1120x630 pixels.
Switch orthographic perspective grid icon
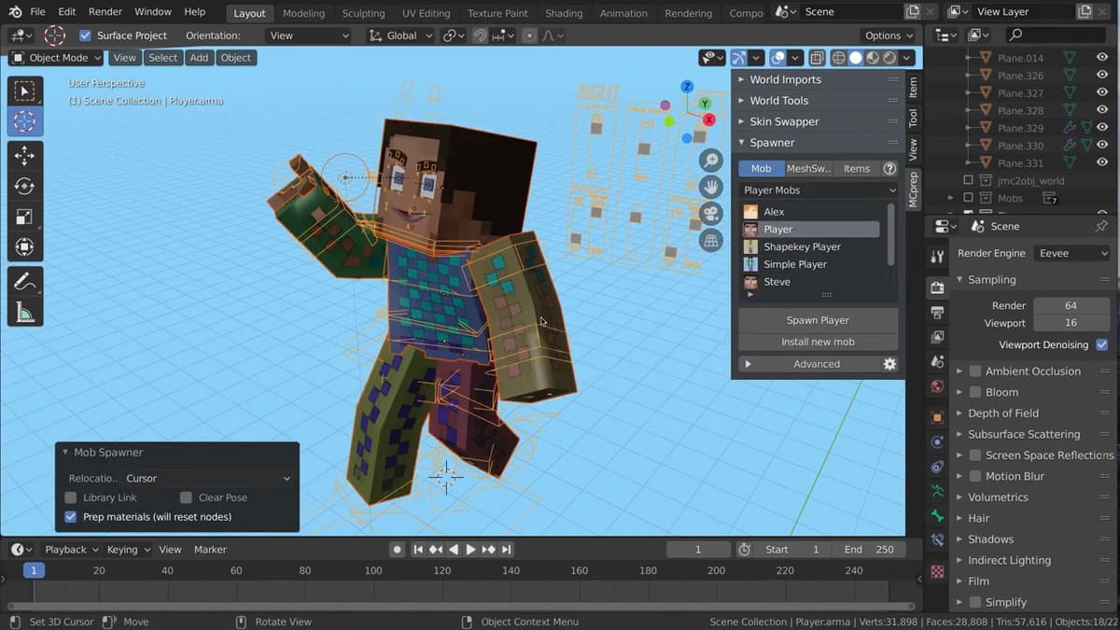tap(711, 241)
